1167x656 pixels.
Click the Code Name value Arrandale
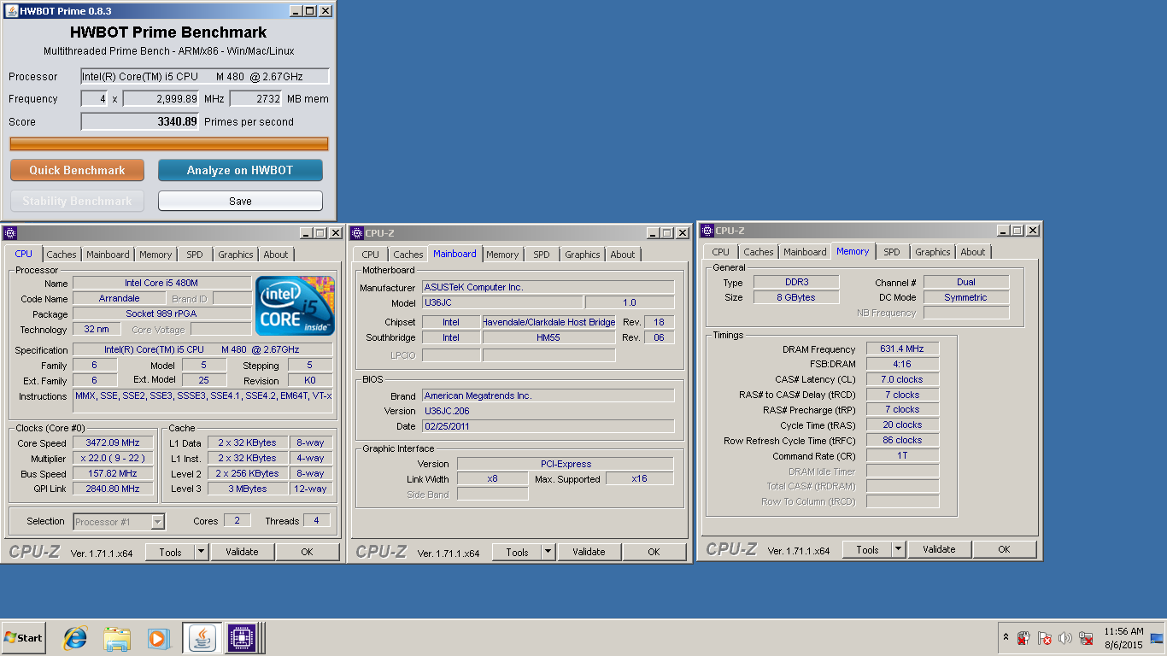click(120, 298)
